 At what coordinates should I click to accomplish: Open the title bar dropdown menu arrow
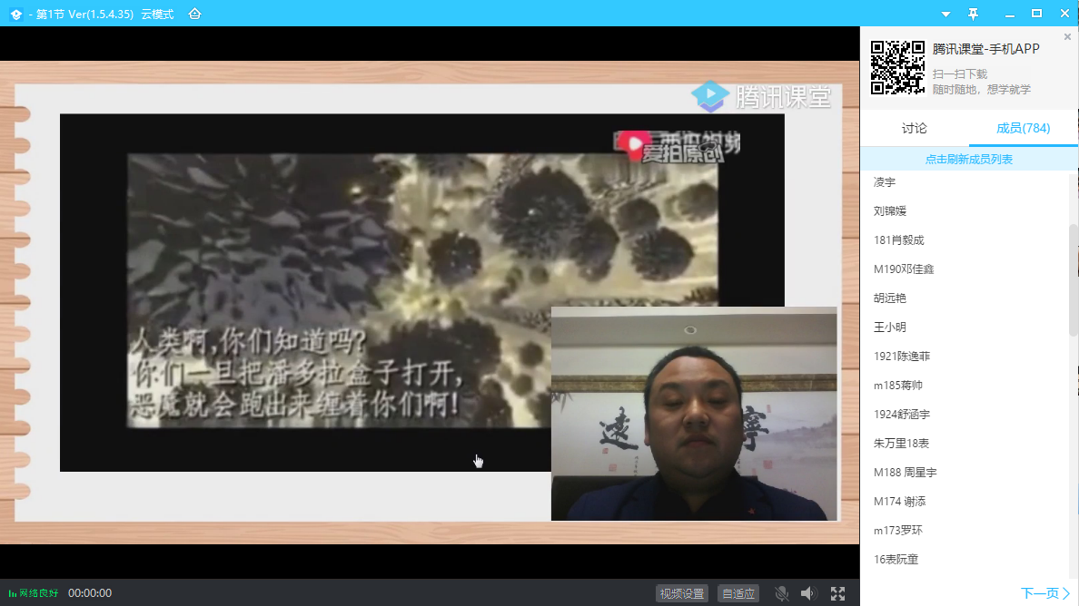(x=945, y=15)
